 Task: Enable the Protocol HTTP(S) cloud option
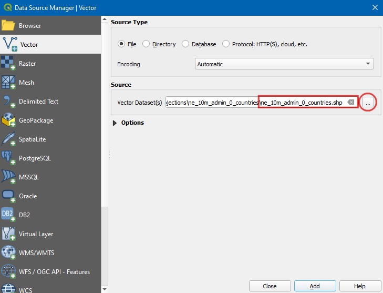pos(226,44)
